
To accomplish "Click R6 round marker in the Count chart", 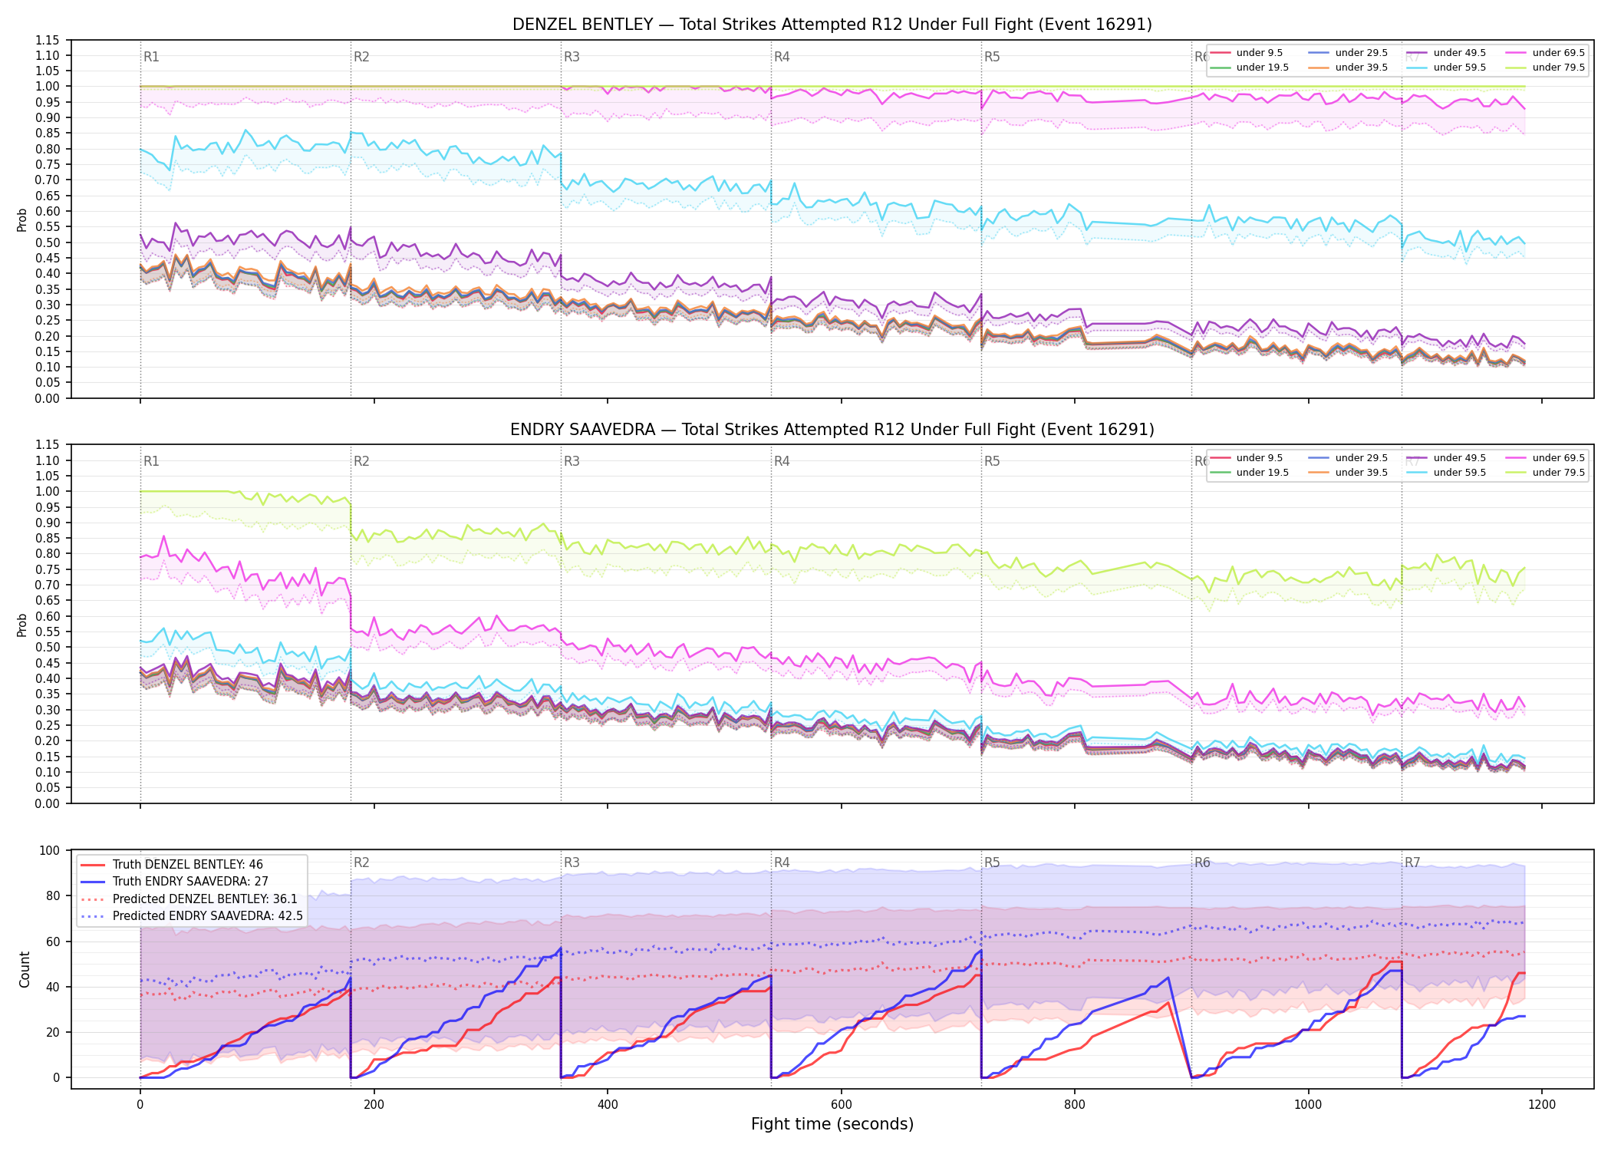I will click(1202, 862).
